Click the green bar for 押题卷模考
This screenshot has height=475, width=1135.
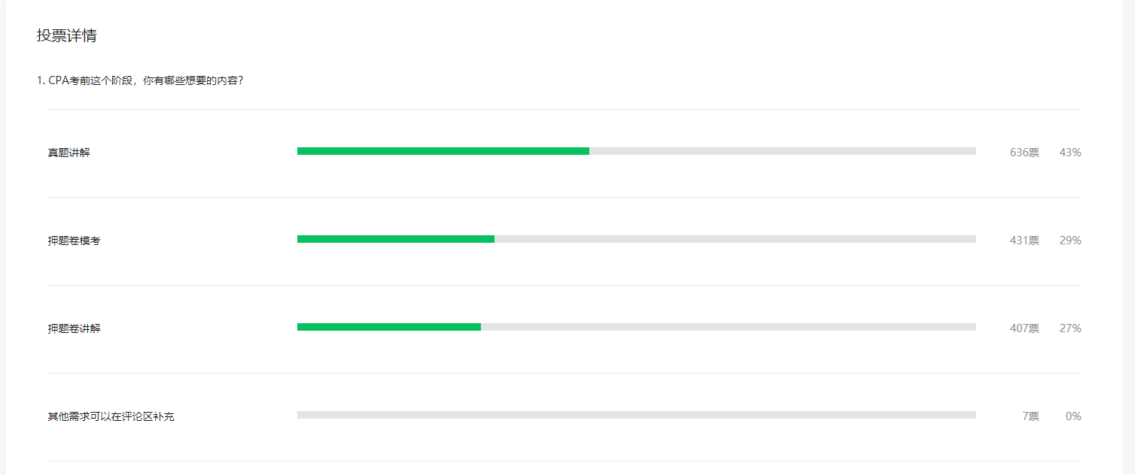[396, 239]
